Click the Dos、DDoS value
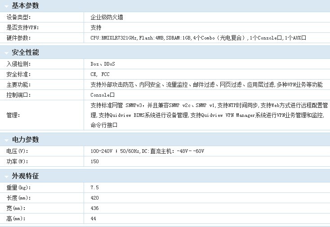Image resolution: width=330 pixels, height=227 pixels. click(103, 64)
